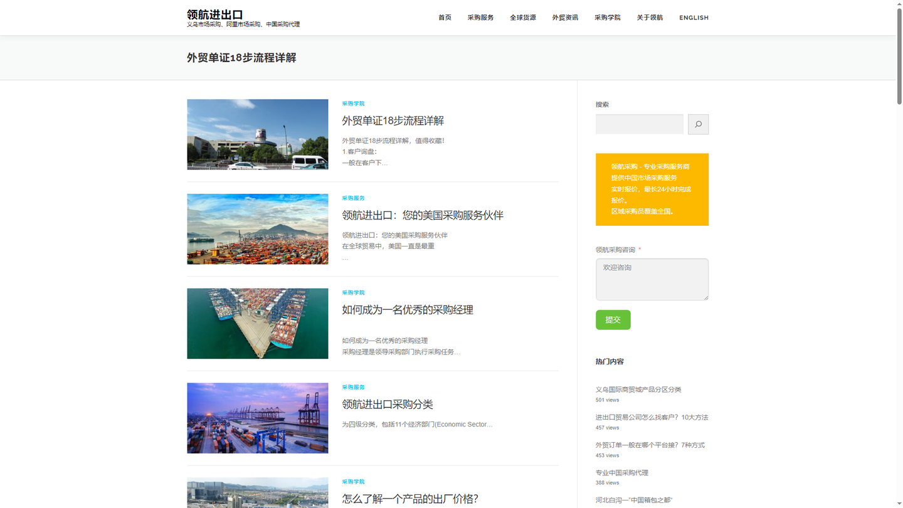The width and height of the screenshot is (903, 508).
Task: Open the 采购学院 navigation item
Action: pos(608,18)
